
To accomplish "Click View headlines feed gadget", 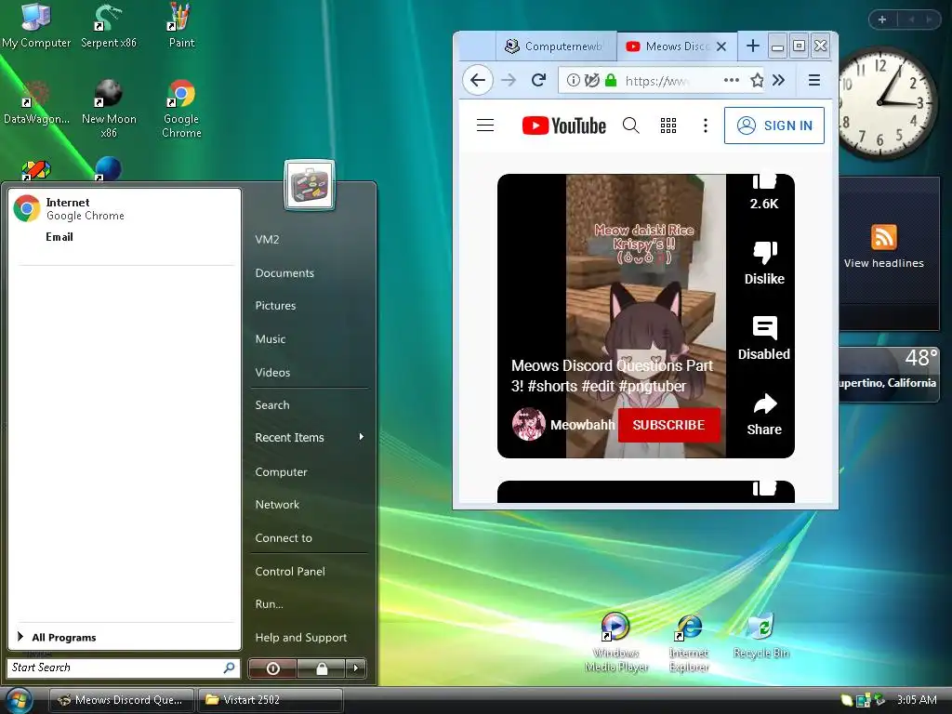I will pos(883,245).
